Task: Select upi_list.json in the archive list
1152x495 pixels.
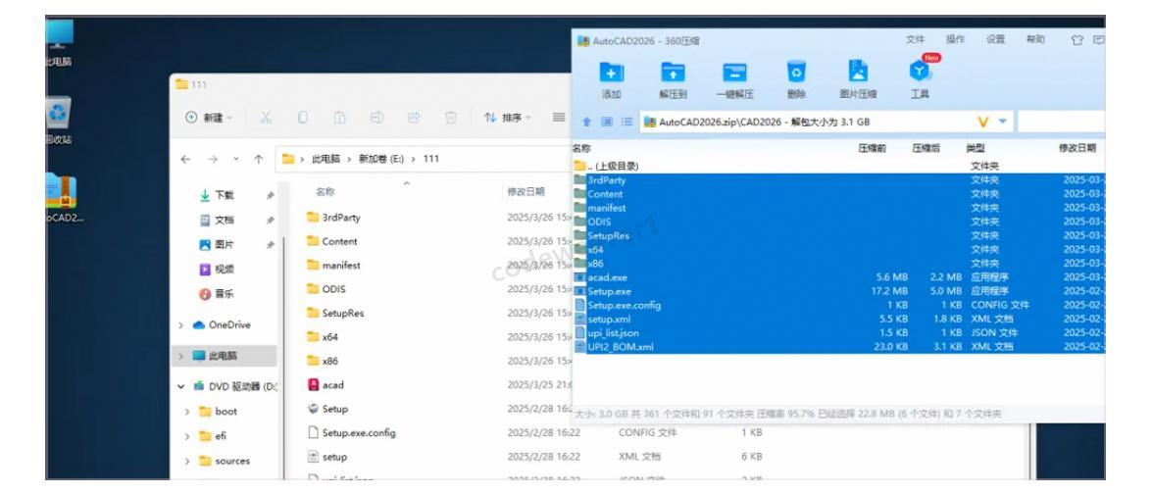Action: coord(839,332)
